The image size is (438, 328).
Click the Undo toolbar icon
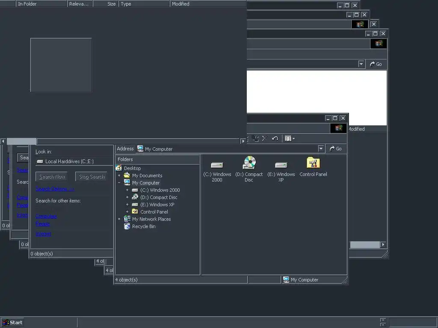[x=275, y=138]
